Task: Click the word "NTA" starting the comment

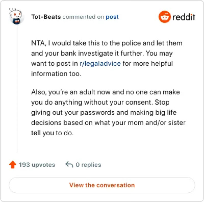Action: [x=38, y=43]
